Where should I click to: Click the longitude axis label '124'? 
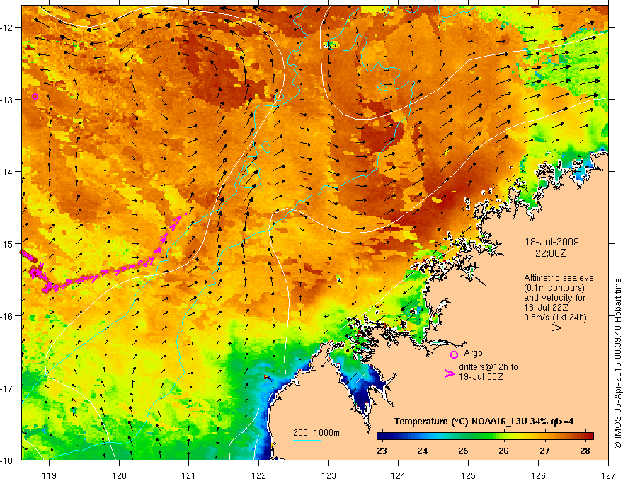pos(399,475)
